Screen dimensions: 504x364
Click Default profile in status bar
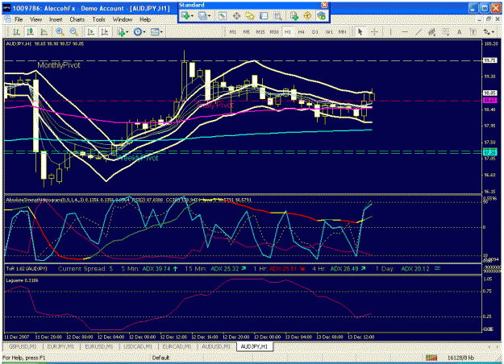tap(160, 358)
